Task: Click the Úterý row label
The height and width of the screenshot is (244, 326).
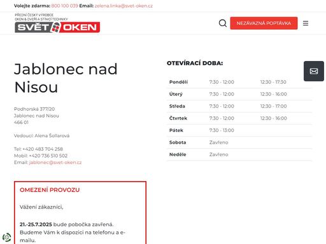Action: 176,94
